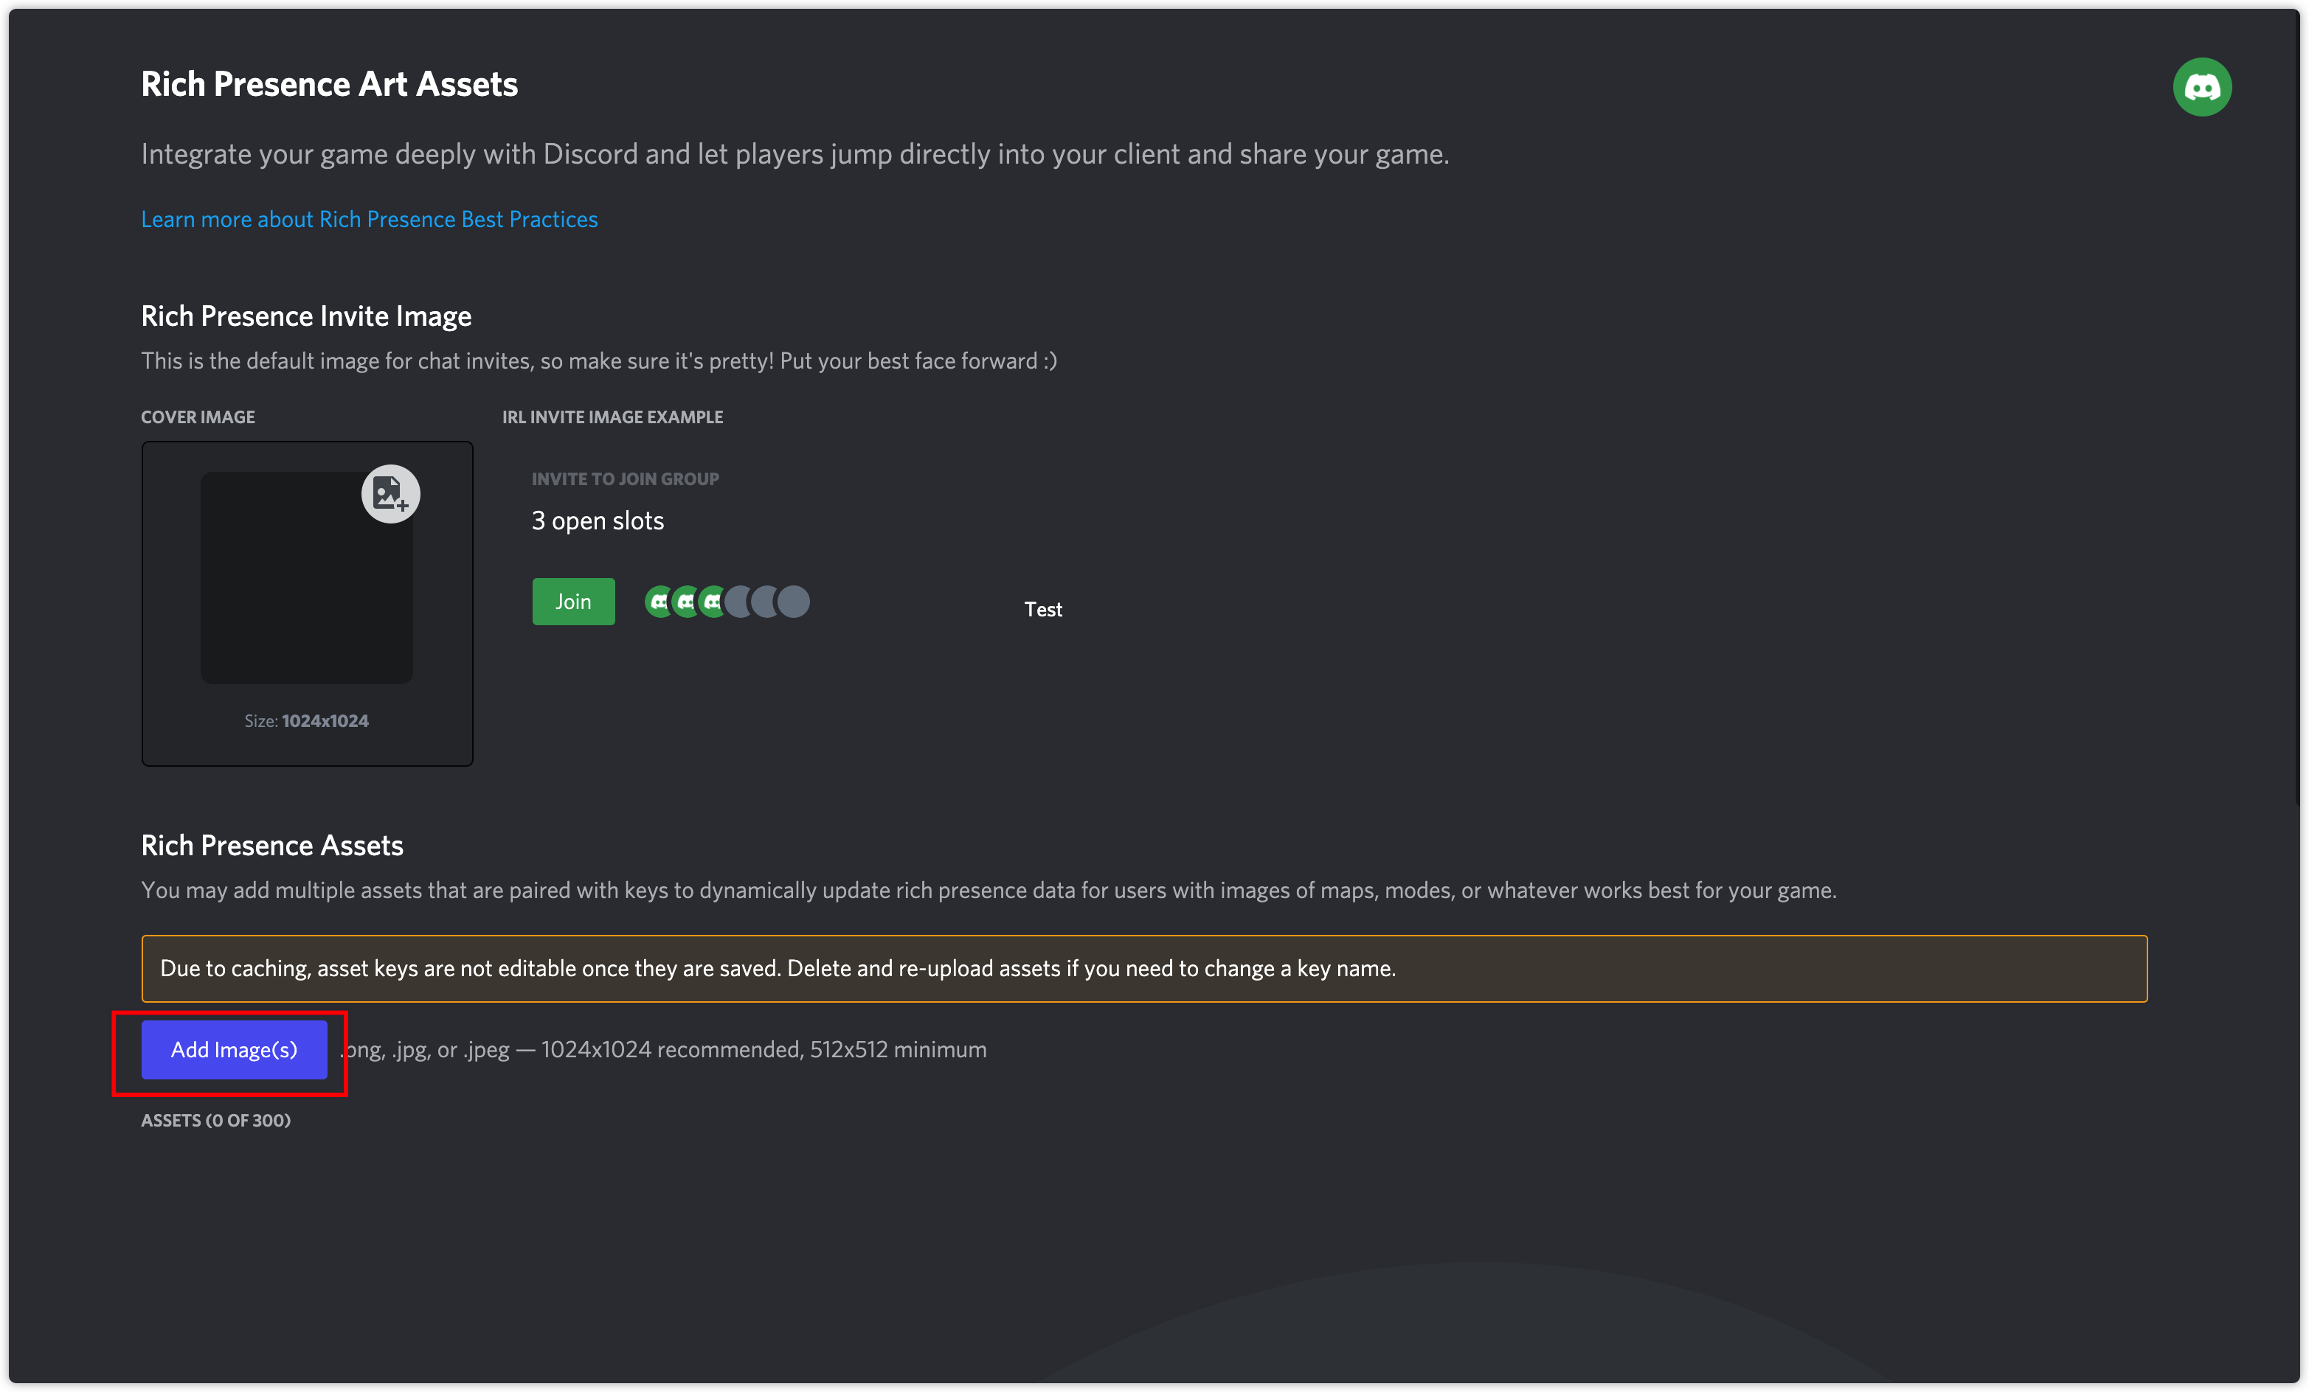Select the third green Discord avatar in the invite row
Screen dimensions: 2309x1392
click(x=713, y=602)
